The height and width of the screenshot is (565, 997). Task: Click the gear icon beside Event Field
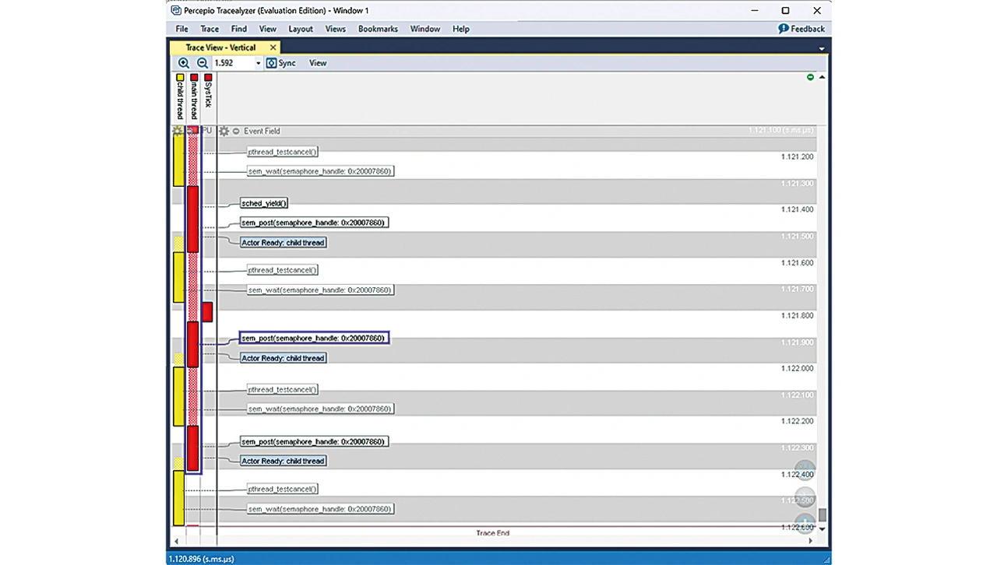pos(224,132)
